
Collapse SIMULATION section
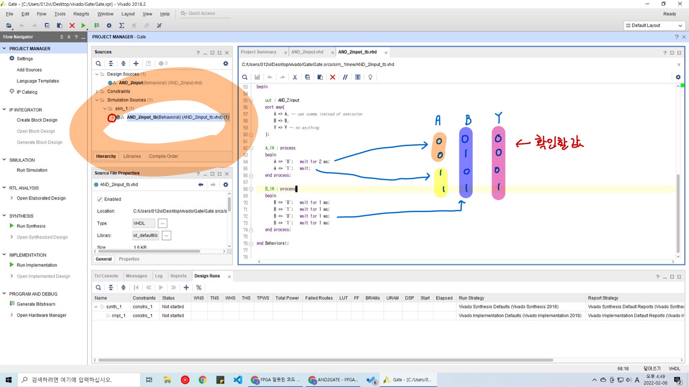pyautogui.click(x=4, y=160)
